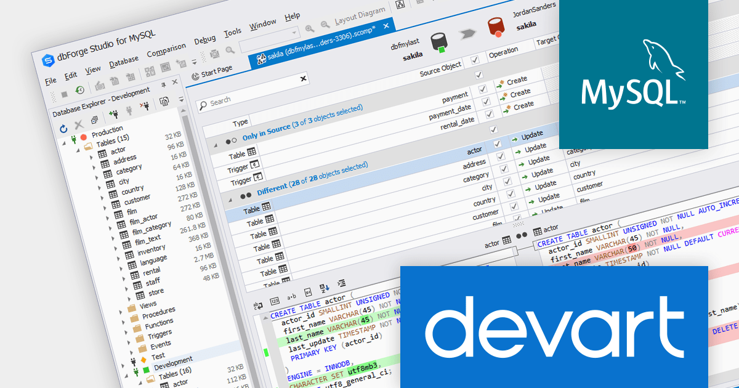
Task: Click the whitespace view icon in code toolbar
Action: tap(259, 304)
